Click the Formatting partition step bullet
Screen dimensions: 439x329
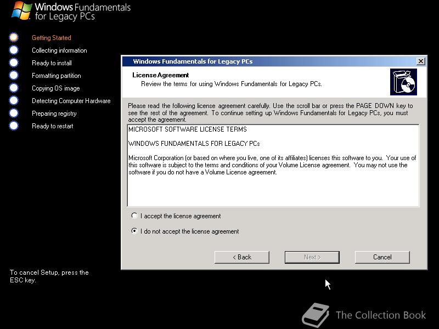click(14, 75)
